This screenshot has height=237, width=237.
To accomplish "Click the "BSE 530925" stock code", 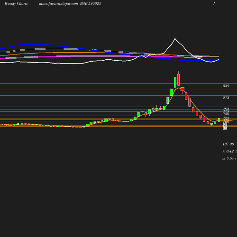I will [91, 3].
